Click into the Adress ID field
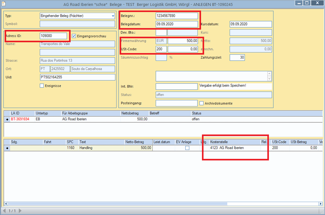 pos(53,36)
